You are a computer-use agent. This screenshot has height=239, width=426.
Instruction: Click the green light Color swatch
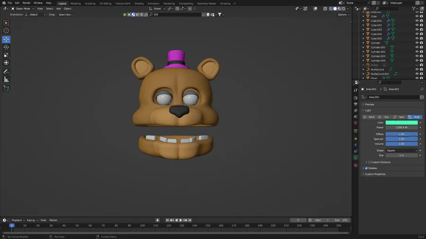coord(401,123)
